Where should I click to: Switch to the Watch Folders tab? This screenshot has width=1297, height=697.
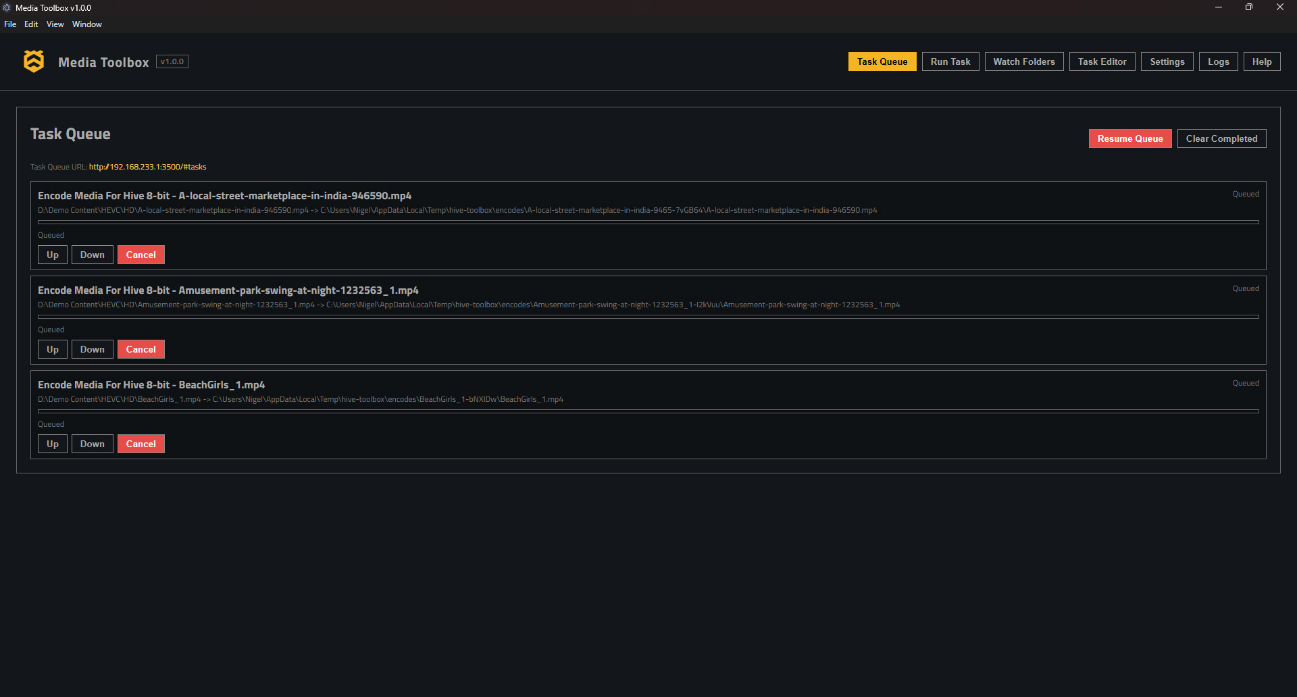(1024, 61)
